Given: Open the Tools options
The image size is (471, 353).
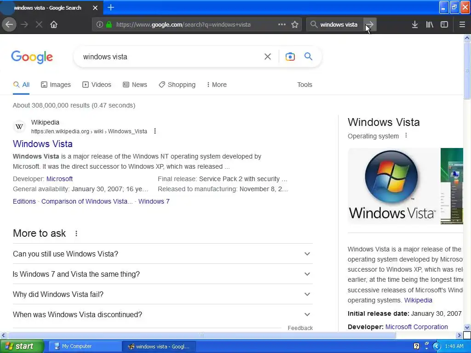Looking at the screenshot, I should (304, 85).
